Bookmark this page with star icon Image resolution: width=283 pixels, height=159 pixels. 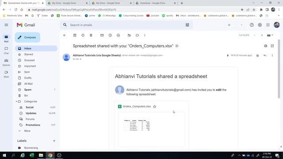[254, 10]
